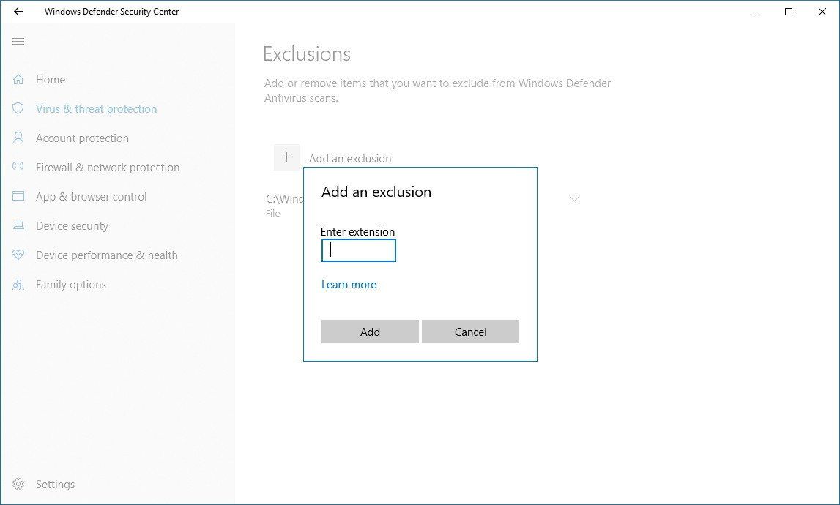The width and height of the screenshot is (840, 505).
Task: Click the Device performance & health heart icon
Action: coord(18,255)
